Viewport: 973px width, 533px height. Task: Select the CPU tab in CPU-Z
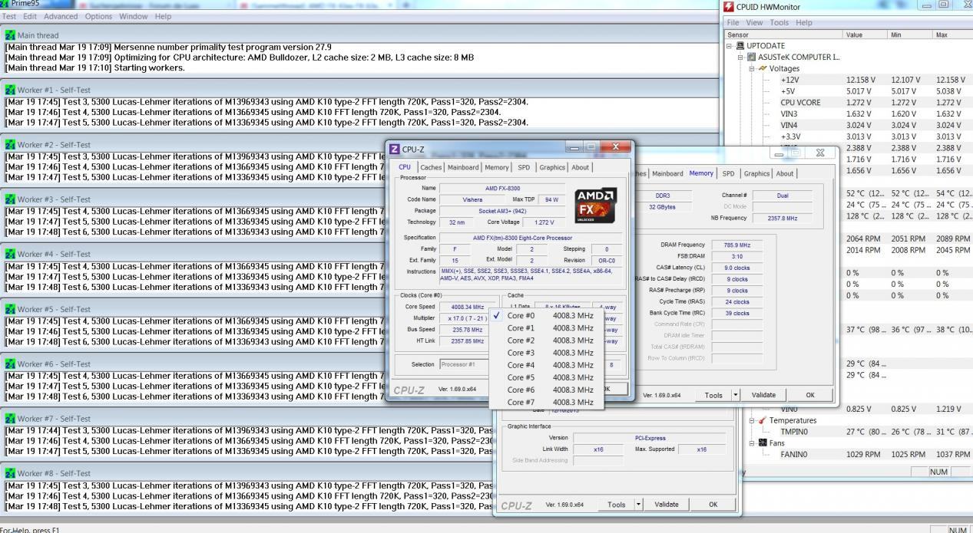(405, 166)
